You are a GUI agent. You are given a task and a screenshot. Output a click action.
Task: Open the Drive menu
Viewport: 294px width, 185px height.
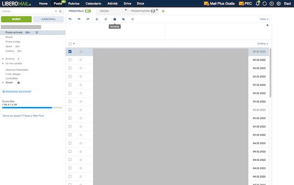(127, 3)
